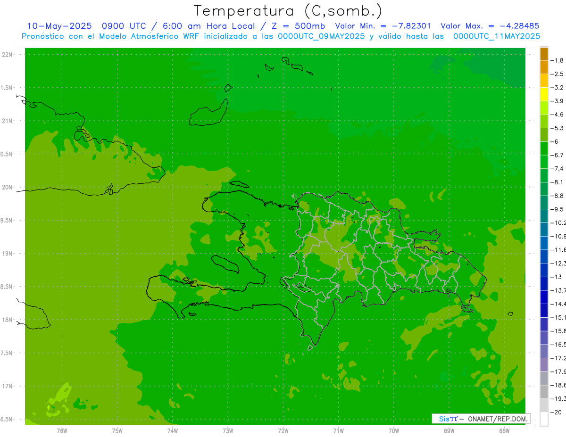
Task: Click the '21N' latitude label
Action: point(8,121)
